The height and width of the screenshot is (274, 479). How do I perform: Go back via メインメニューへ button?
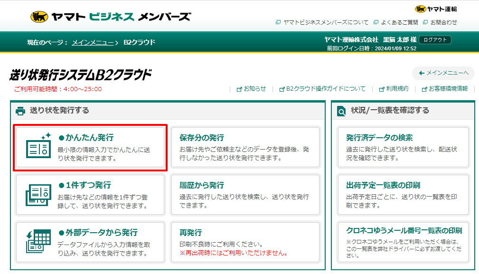pos(443,73)
